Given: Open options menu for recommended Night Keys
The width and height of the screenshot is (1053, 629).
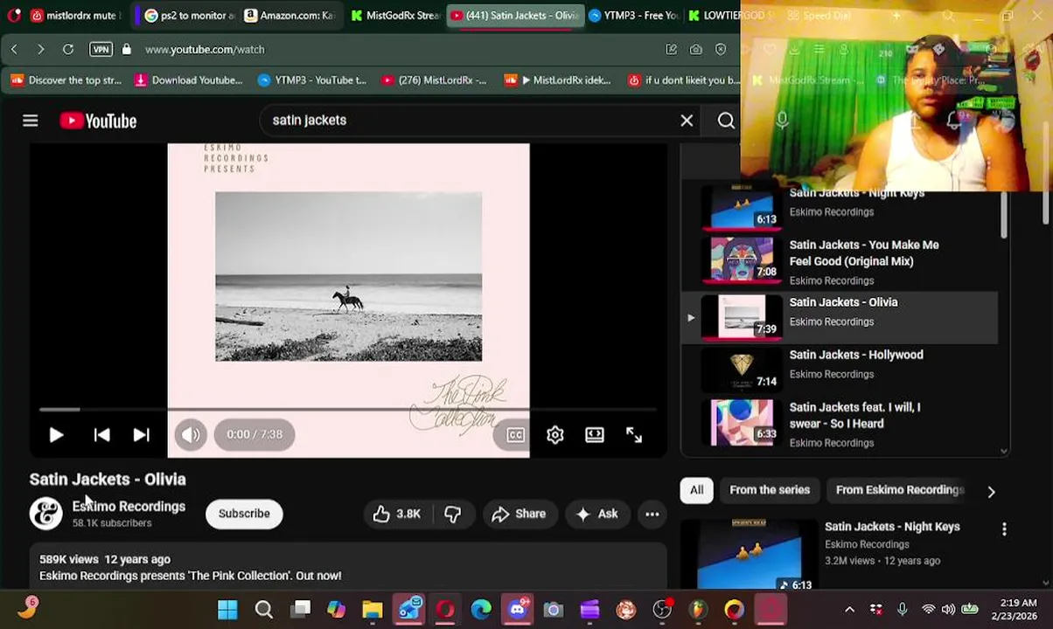Looking at the screenshot, I should pos(1004,529).
